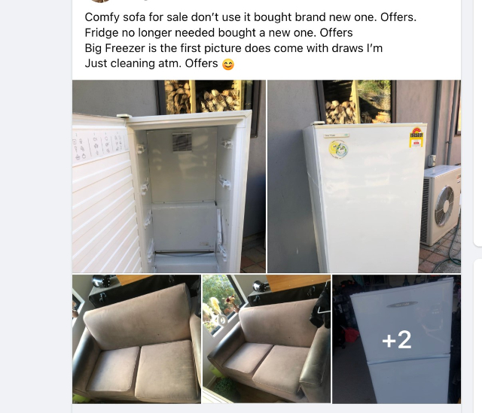Viewport: 482px width, 413px height.
Task: View the sofa photo without a window
Action: point(136,339)
